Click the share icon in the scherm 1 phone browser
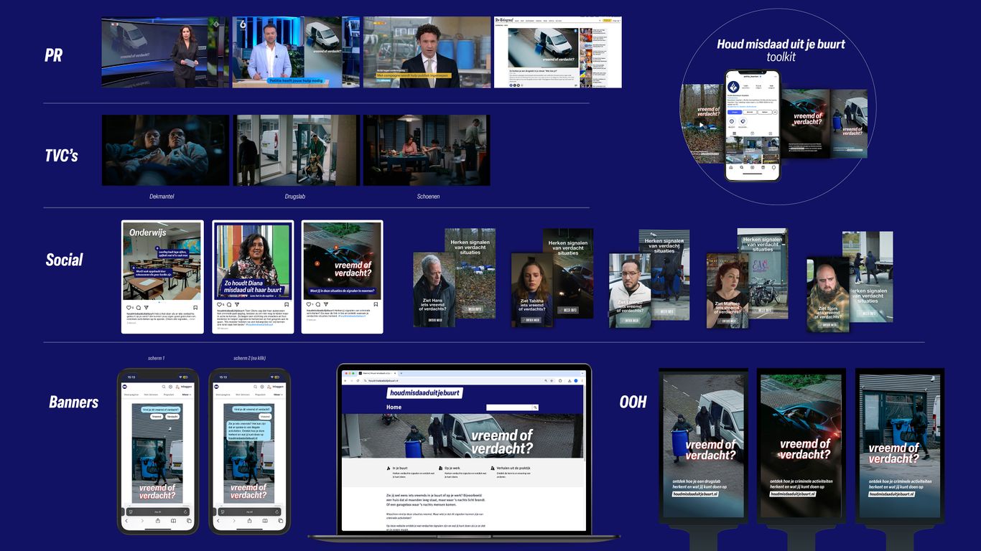The width and height of the screenshot is (981, 551). (x=157, y=521)
